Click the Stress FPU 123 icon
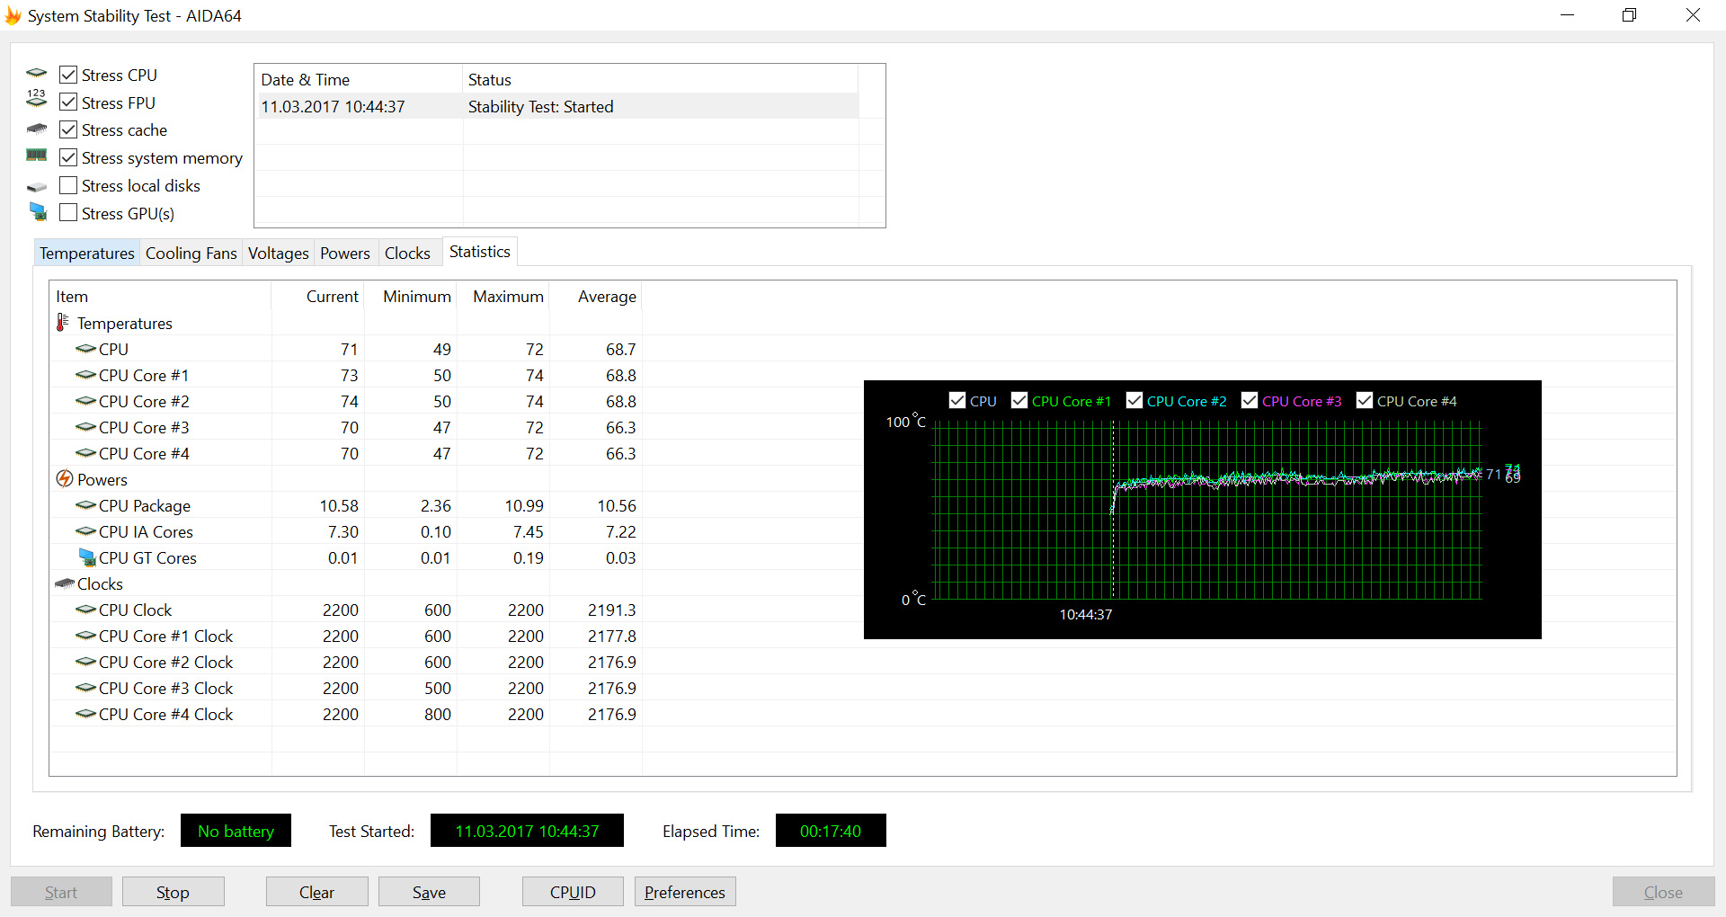This screenshot has height=917, width=1726. [36, 99]
